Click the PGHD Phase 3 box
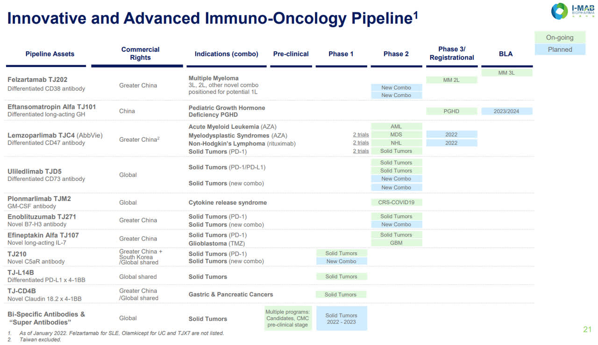This screenshot has height=345, width=598. tap(451, 111)
